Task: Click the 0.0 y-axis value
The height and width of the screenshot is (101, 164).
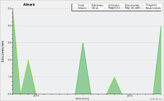Action: [x=9, y=94]
